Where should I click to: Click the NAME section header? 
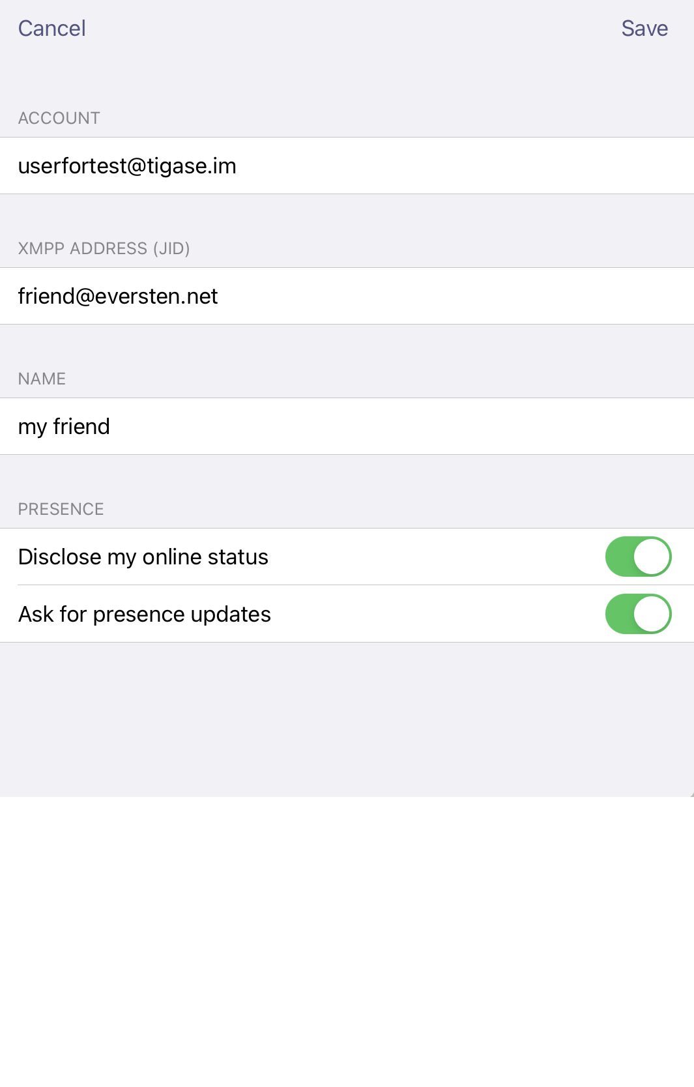pyautogui.click(x=42, y=379)
